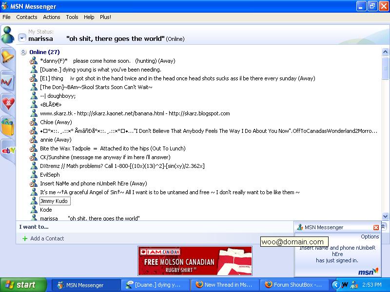390x292 pixels.
Task: Collapse the I want to panel chevron
Action: (x=384, y=226)
